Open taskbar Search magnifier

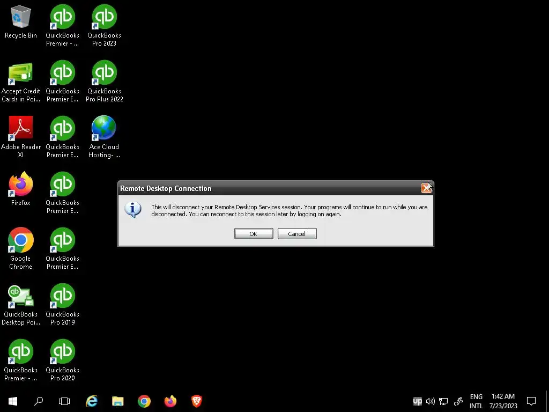[39, 401]
